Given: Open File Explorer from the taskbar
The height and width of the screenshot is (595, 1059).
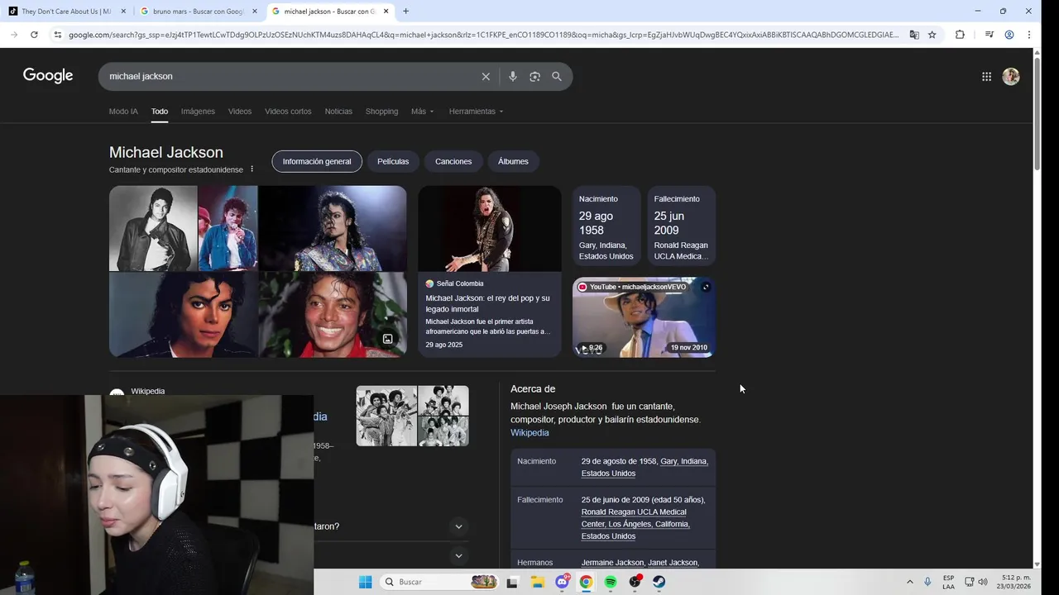Looking at the screenshot, I should coord(536,582).
